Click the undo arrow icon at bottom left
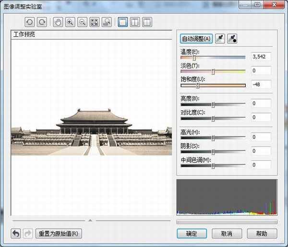Viewport: 288px width, 247px height. tap(16, 234)
